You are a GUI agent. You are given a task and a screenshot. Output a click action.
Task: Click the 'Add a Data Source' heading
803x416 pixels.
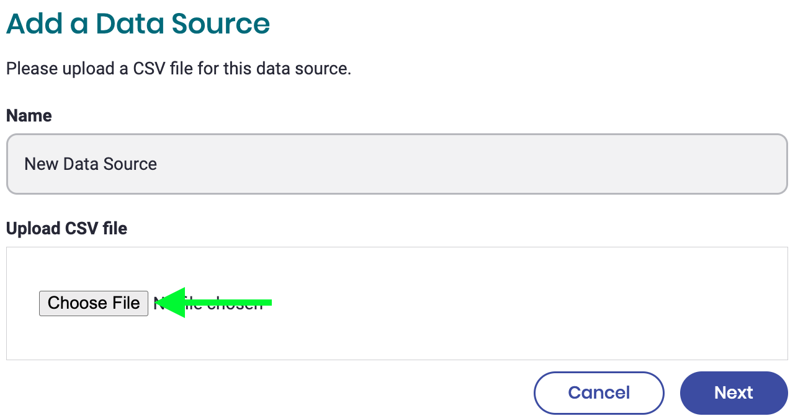pyautogui.click(x=138, y=24)
